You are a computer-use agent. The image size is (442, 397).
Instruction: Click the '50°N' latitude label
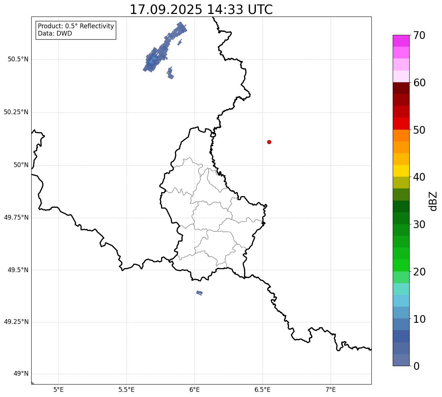(x=21, y=165)
